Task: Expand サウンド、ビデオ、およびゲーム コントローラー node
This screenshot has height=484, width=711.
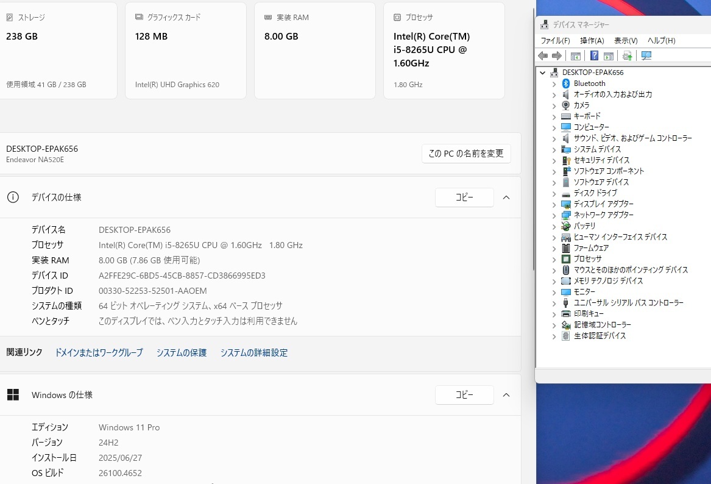Action: 554,139
